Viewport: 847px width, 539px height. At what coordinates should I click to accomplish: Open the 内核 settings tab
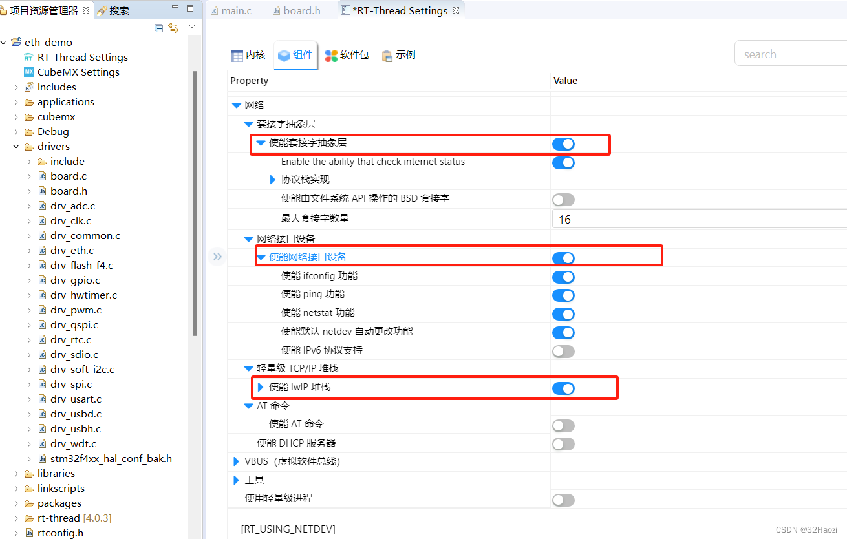tap(248, 56)
